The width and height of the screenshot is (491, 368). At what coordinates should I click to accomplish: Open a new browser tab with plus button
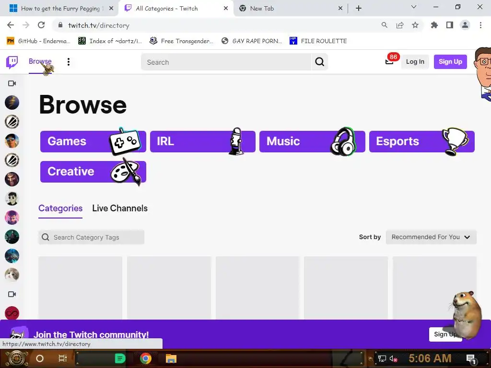[x=359, y=9]
